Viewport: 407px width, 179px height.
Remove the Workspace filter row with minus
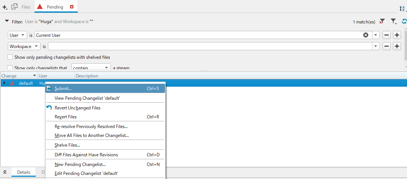coord(387,47)
